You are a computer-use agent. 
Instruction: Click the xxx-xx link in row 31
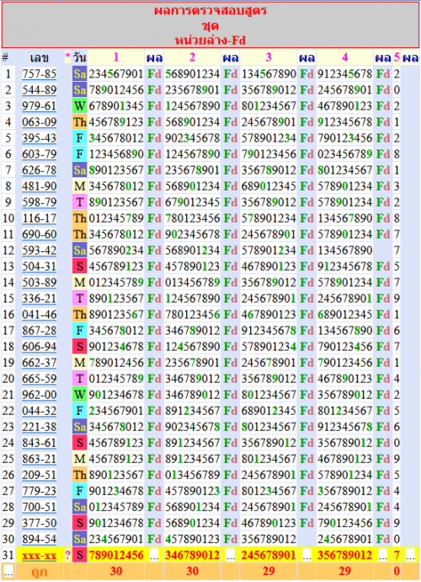click(x=39, y=555)
